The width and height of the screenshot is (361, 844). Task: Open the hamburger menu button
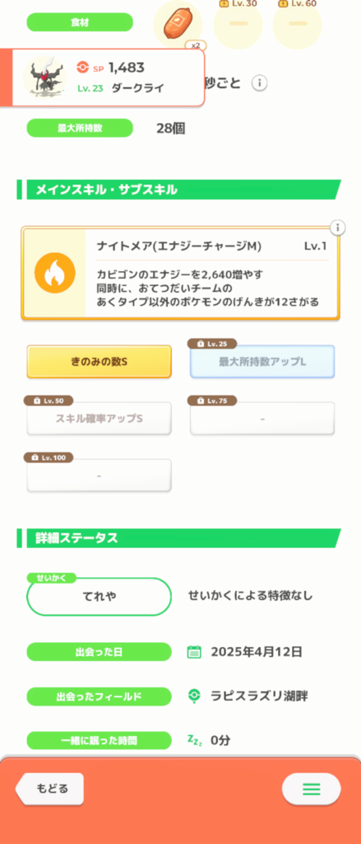[312, 789]
